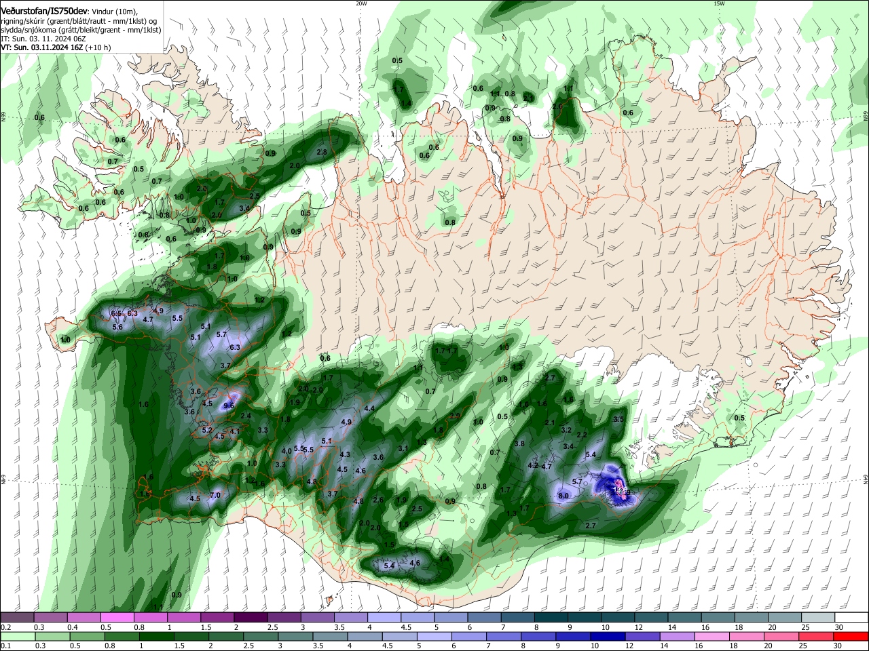Click the '3.5' value near the southeast coast

point(618,419)
